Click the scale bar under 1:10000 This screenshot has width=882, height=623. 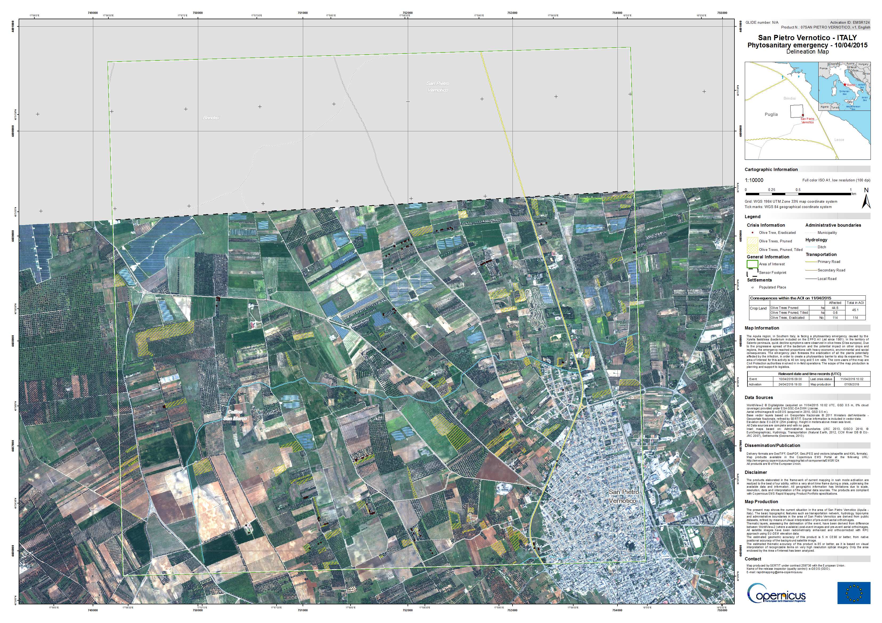(798, 194)
